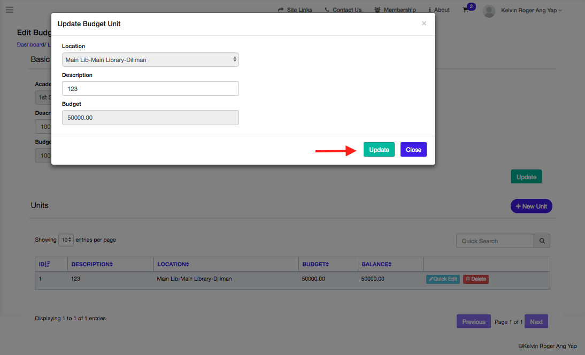
Task: Add a New Unit
Action: pos(531,206)
